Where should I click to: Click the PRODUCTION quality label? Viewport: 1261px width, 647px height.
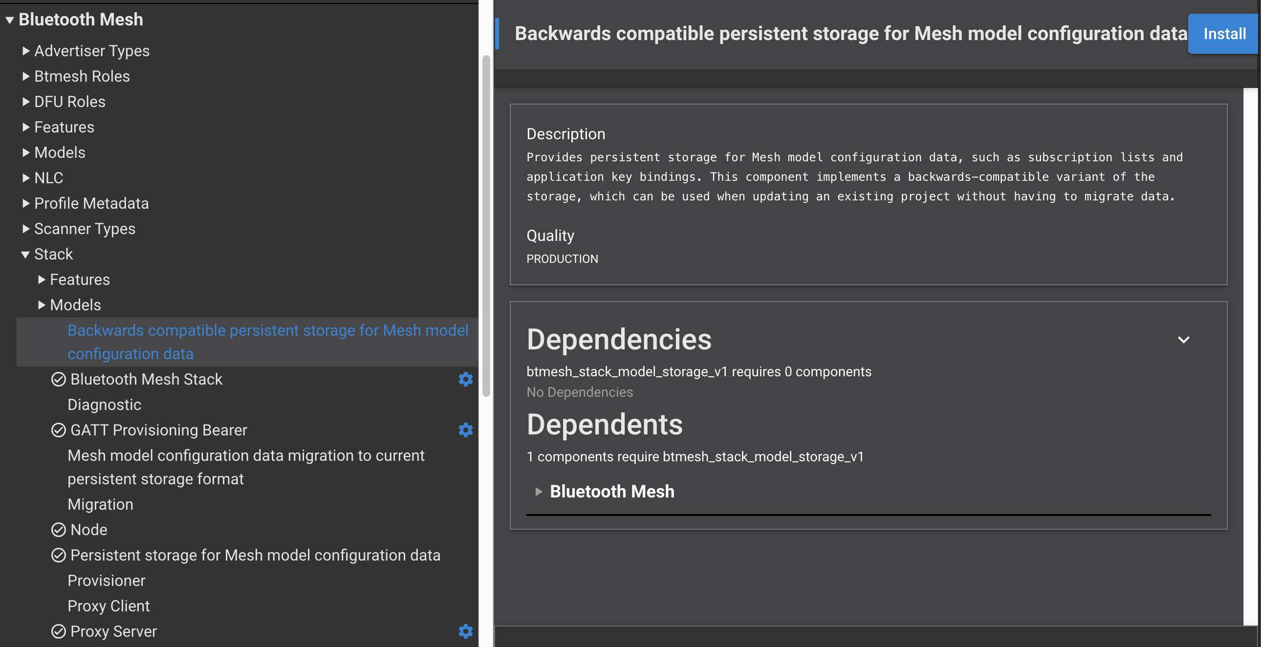click(562, 259)
